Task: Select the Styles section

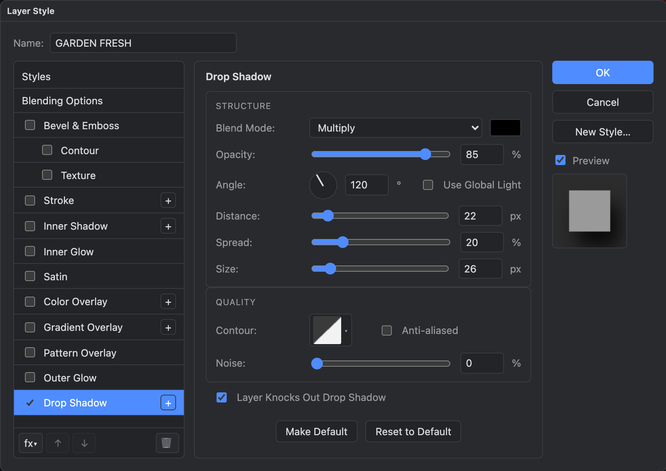Action: point(99,77)
